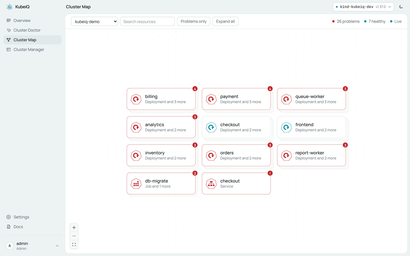Click the admin avatar circle
Image resolution: width=410 pixels, height=256 pixels.
pyautogui.click(x=10, y=246)
